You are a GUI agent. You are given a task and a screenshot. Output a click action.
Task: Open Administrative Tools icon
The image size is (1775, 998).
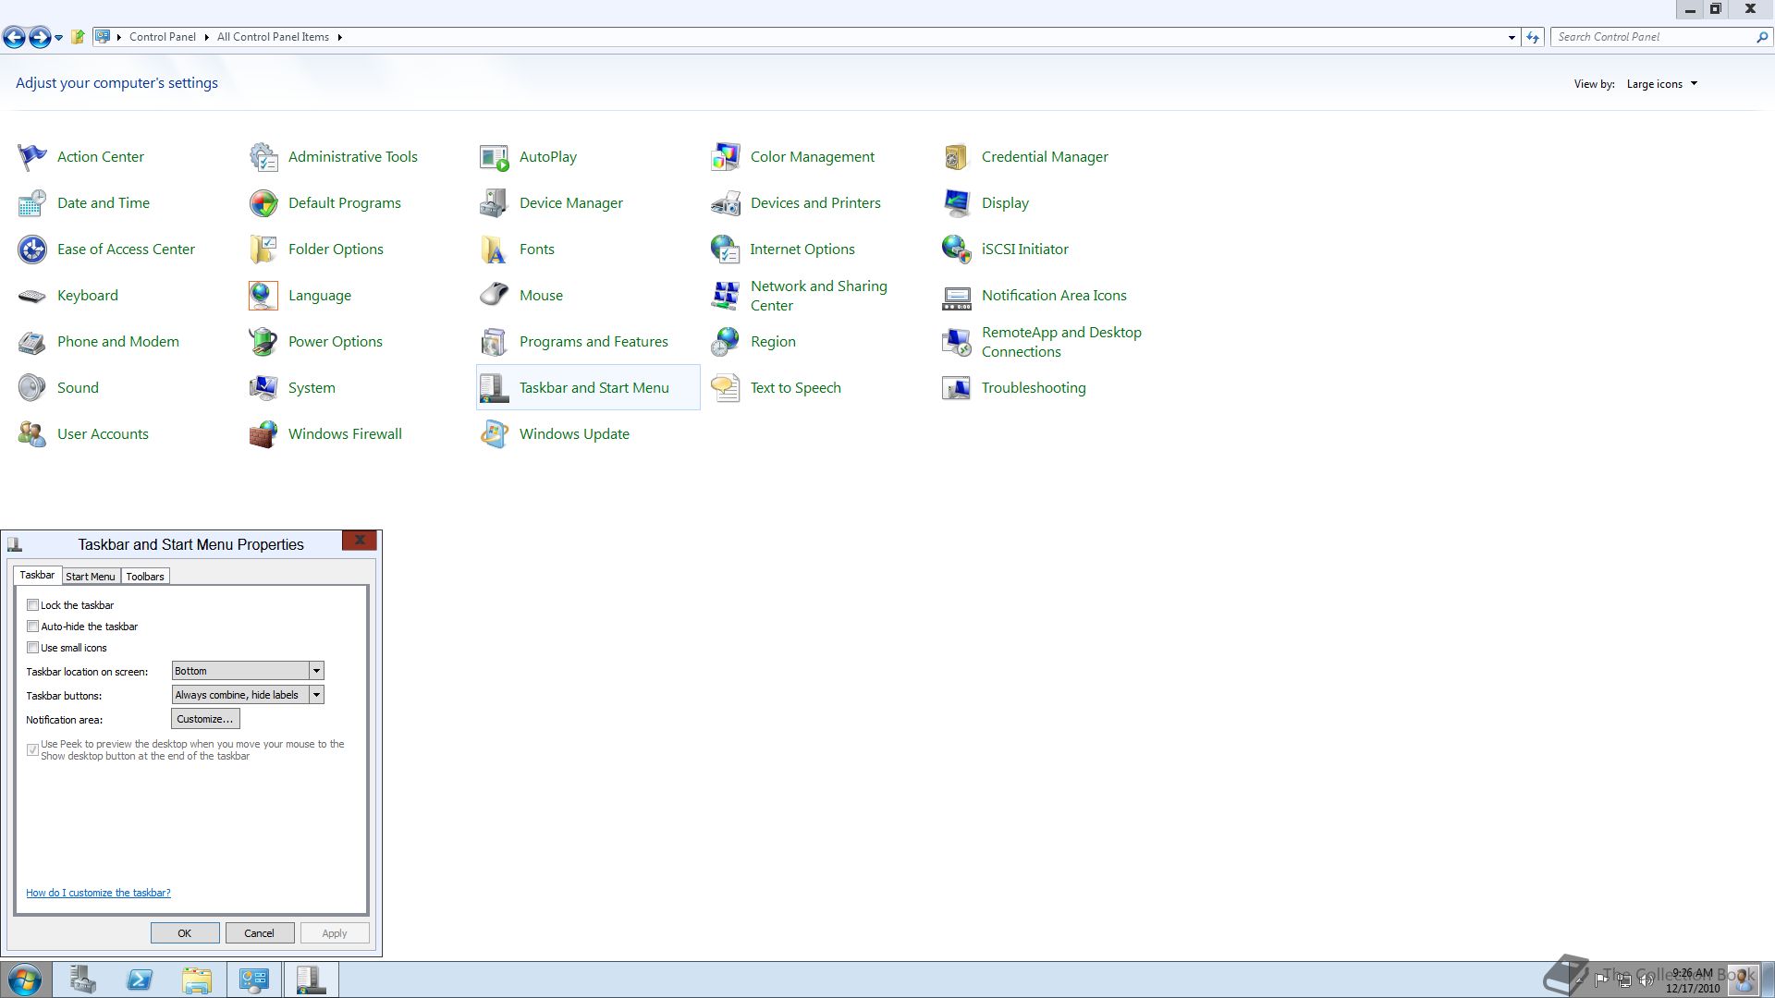pyautogui.click(x=263, y=157)
